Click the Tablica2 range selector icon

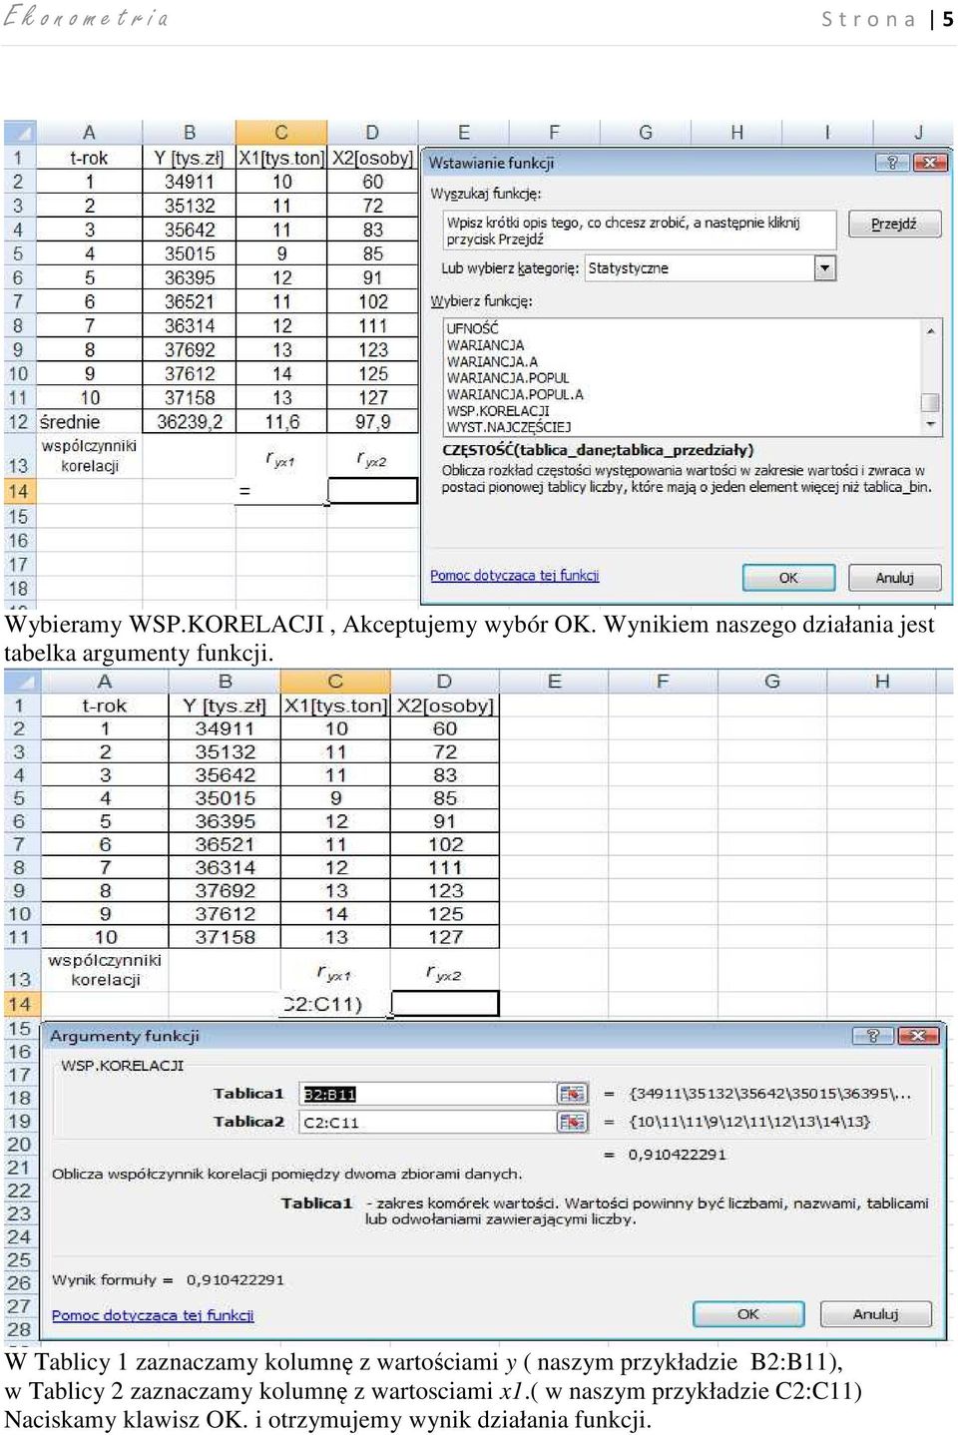pos(573,1123)
